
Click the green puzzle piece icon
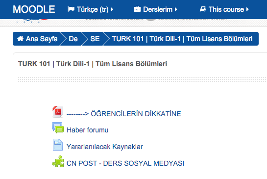58,161
